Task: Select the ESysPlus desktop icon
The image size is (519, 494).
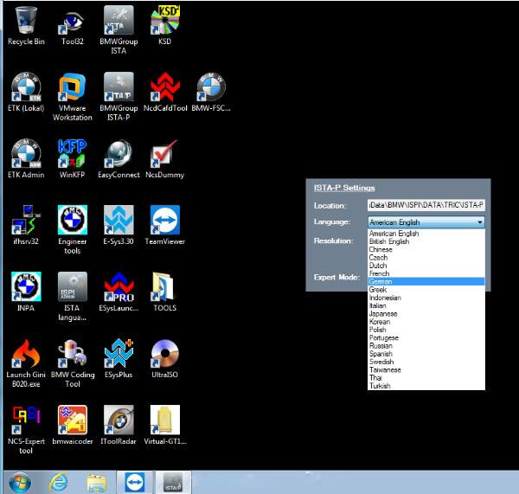Action: [x=119, y=359]
